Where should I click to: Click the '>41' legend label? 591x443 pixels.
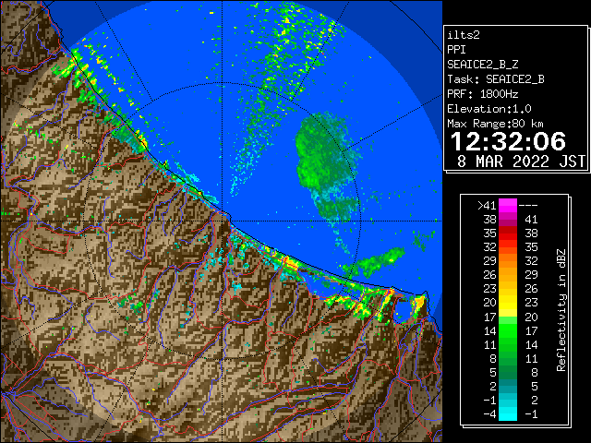[x=487, y=206]
